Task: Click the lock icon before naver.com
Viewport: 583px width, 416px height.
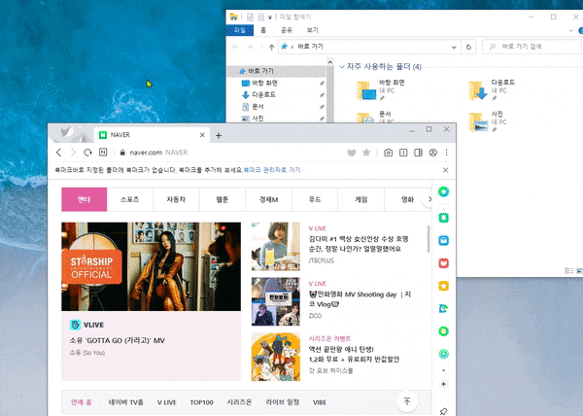Action: point(122,153)
